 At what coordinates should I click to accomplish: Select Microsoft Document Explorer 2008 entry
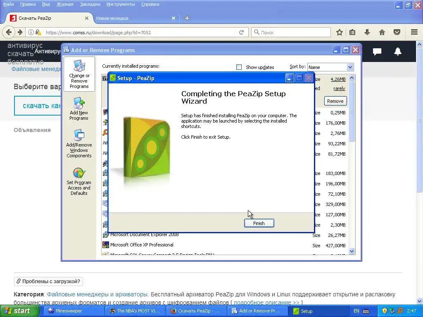click(x=144, y=235)
